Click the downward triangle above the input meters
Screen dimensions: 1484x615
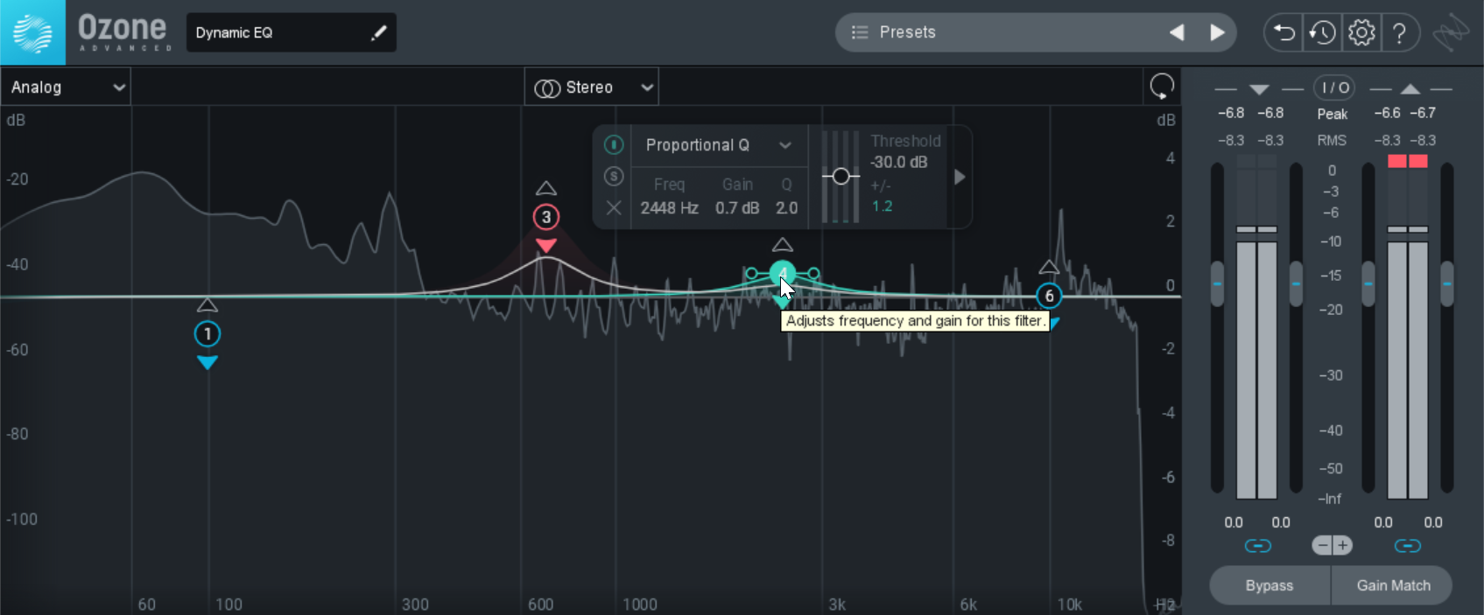tap(1259, 89)
